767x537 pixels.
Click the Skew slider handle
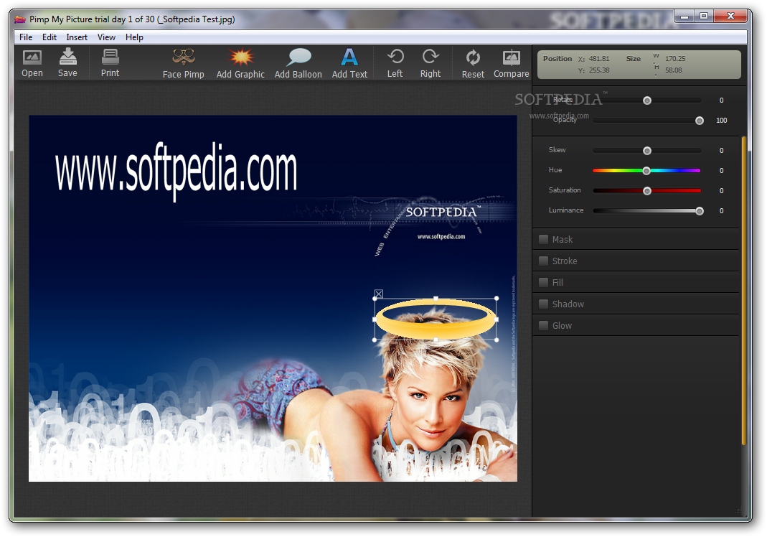(x=647, y=150)
